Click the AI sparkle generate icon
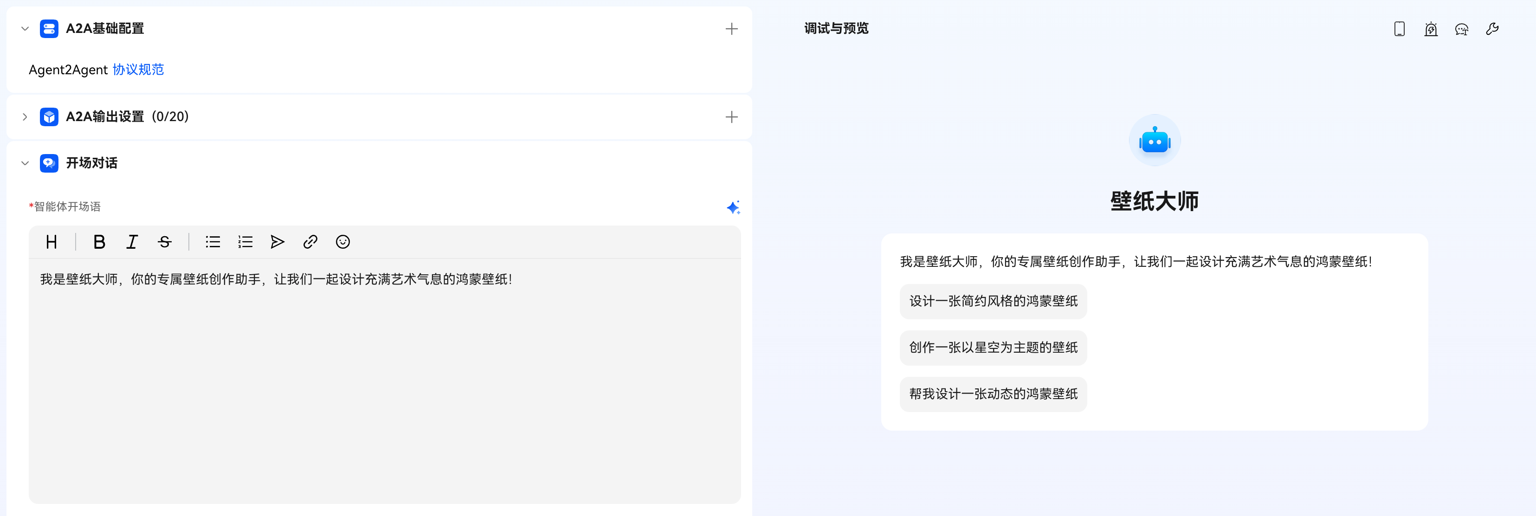The width and height of the screenshot is (1536, 516). coord(733,207)
